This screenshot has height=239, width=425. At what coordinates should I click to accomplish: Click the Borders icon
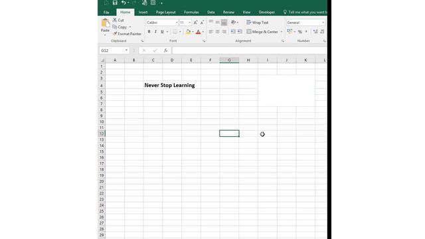[175, 32]
